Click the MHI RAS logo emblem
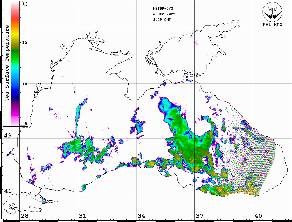The width and height of the screenshot is (292, 222). pyautogui.click(x=272, y=12)
